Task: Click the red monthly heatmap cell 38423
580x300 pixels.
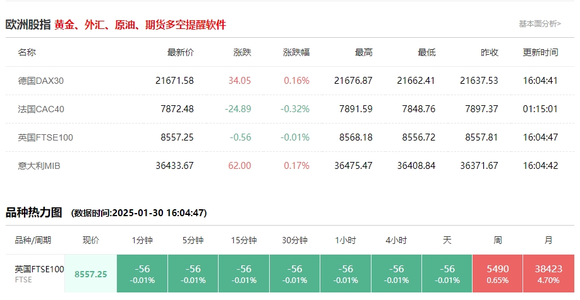Action: click(x=548, y=274)
